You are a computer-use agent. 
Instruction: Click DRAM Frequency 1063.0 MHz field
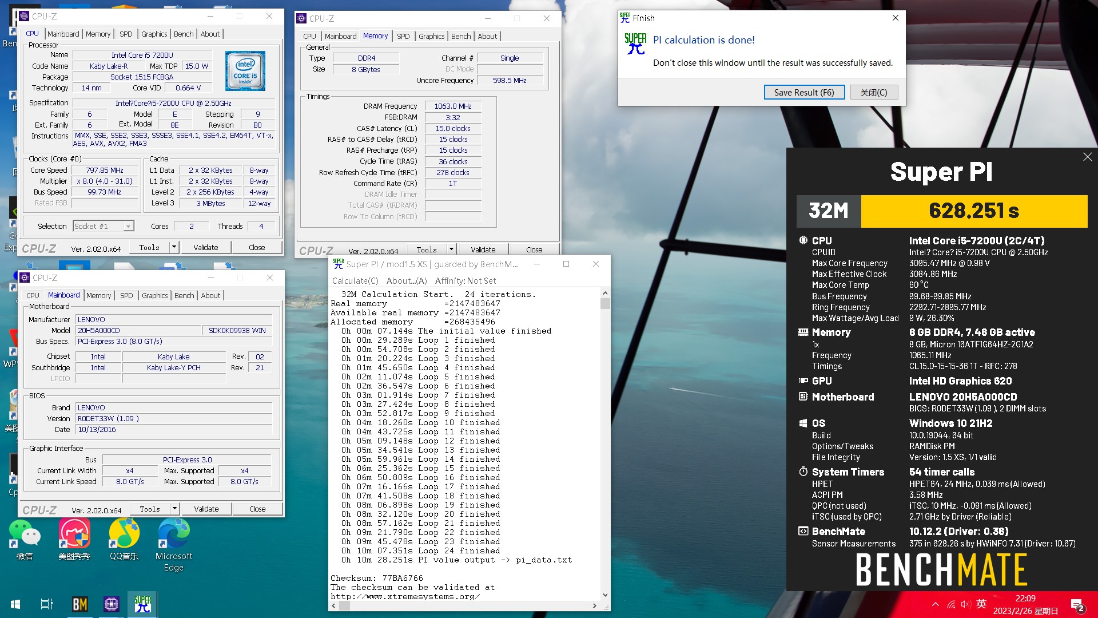pyautogui.click(x=453, y=106)
